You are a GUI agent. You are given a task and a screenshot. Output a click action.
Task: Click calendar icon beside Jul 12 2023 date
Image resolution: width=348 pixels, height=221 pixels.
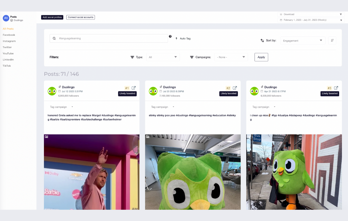(60, 91)
